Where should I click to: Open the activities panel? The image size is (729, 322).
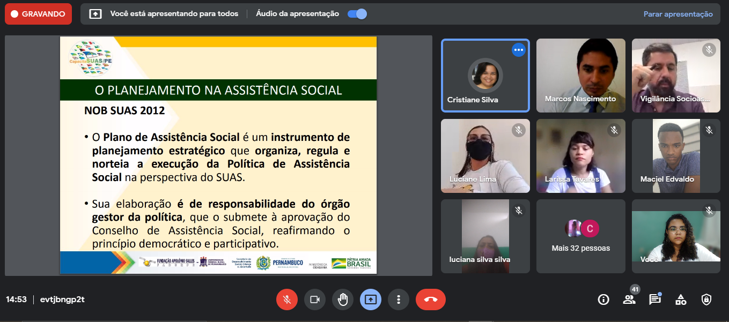tap(681, 299)
